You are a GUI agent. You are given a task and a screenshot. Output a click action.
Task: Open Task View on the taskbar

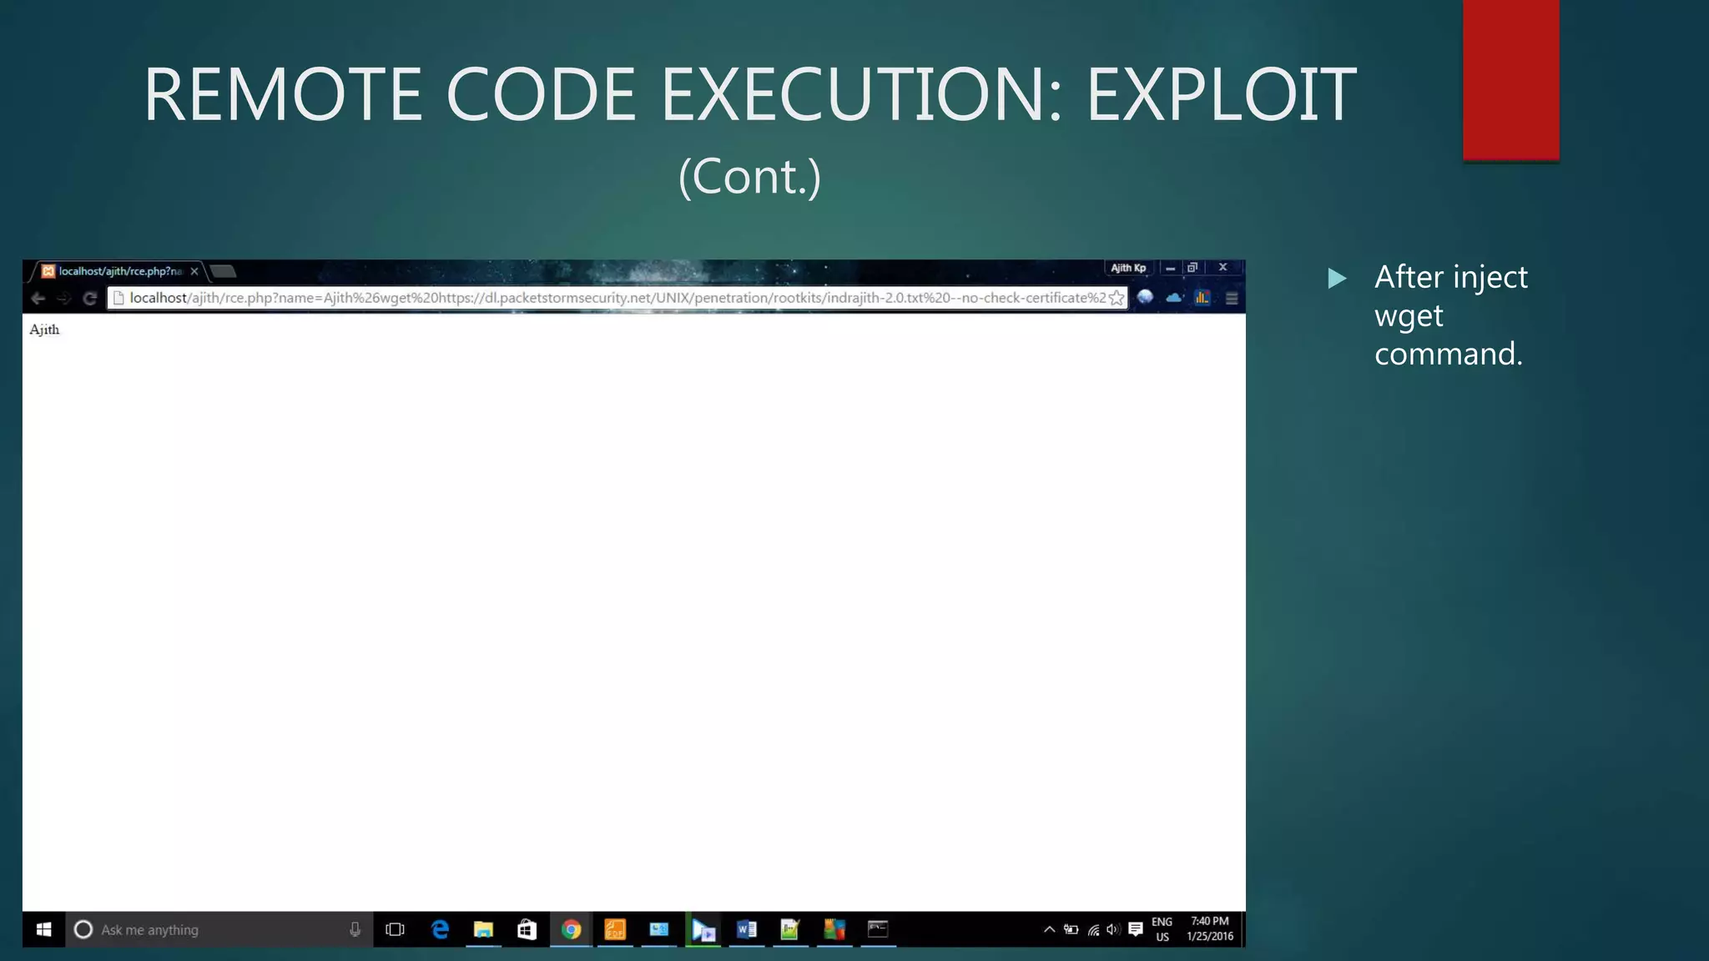(396, 929)
